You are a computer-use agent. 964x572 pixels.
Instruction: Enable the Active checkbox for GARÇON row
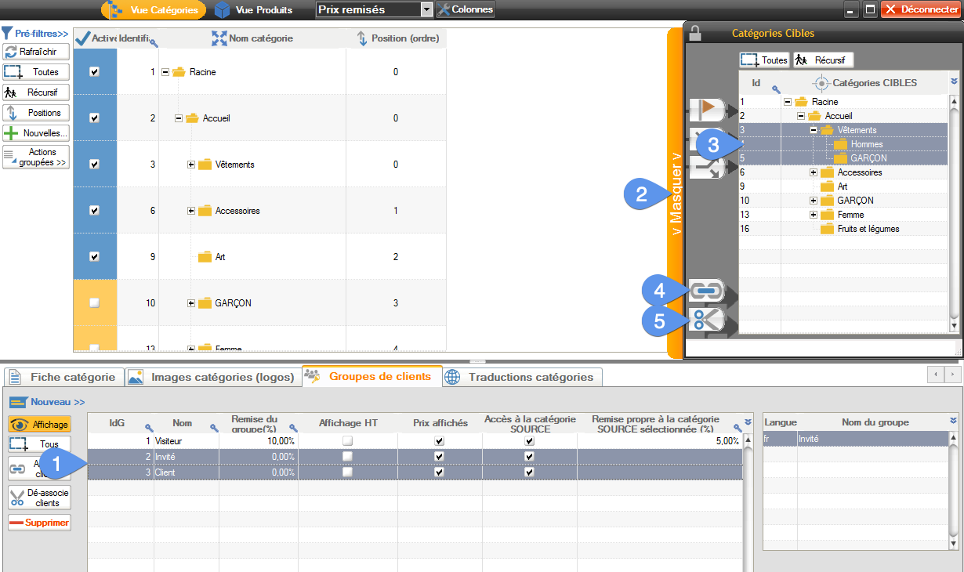(95, 302)
